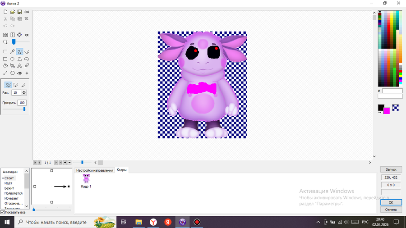Click the animations list scroll-up arrow
The width and height of the screenshot is (406, 228).
(27, 171)
